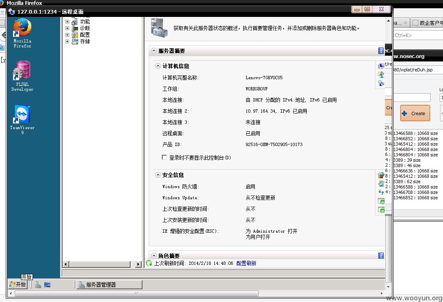443x302 pixels.
Task: Click Server Manager quick launch icon in taskbar
Action: (x=38, y=285)
